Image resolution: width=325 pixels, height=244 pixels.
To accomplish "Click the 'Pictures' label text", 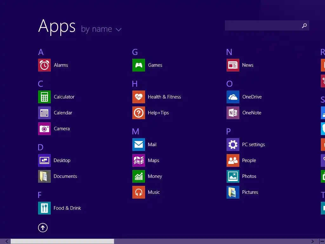I will point(250,192).
